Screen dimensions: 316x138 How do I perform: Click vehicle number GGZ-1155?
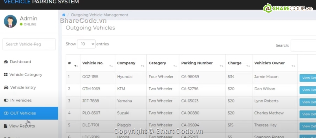click(x=90, y=77)
